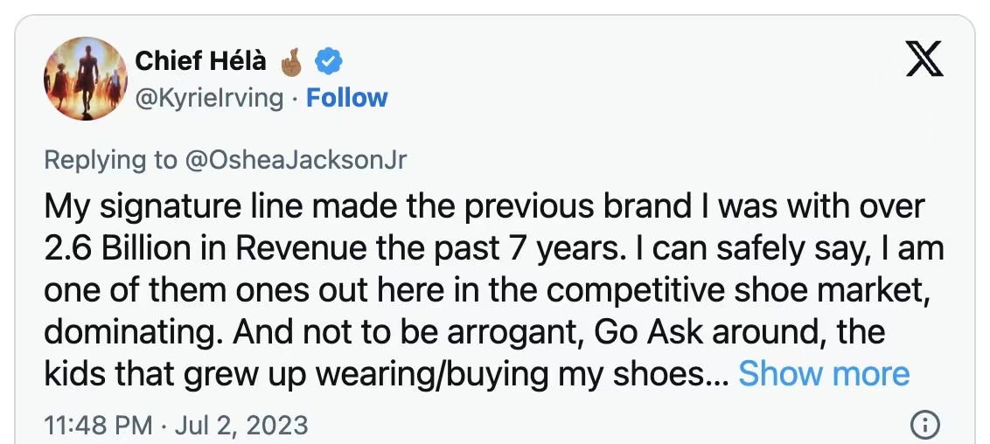Open the Chief Hélà display name

coord(200,61)
